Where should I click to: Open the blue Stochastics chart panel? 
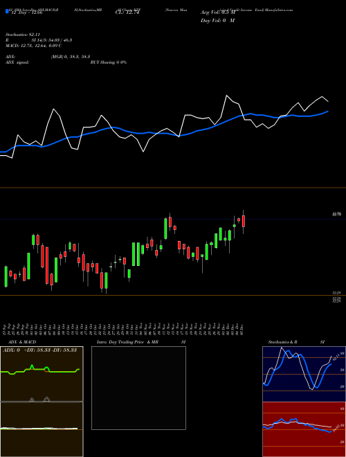pos(304,374)
